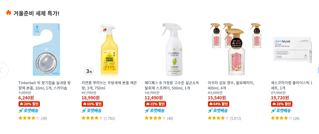Open the yellow 자연퐁 kitchen cleaner image
Image resolution: width=319 pixels, height=134 pixels.
[x=110, y=50]
